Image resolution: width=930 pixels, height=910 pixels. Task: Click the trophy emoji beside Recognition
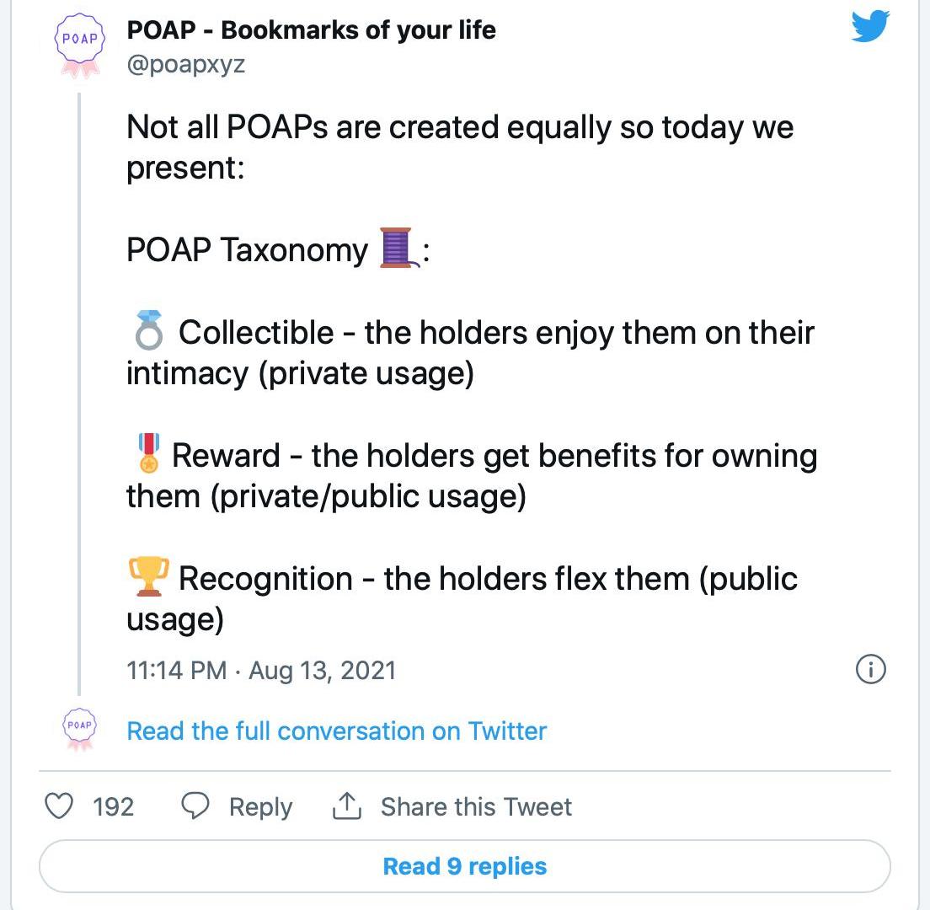(x=149, y=576)
